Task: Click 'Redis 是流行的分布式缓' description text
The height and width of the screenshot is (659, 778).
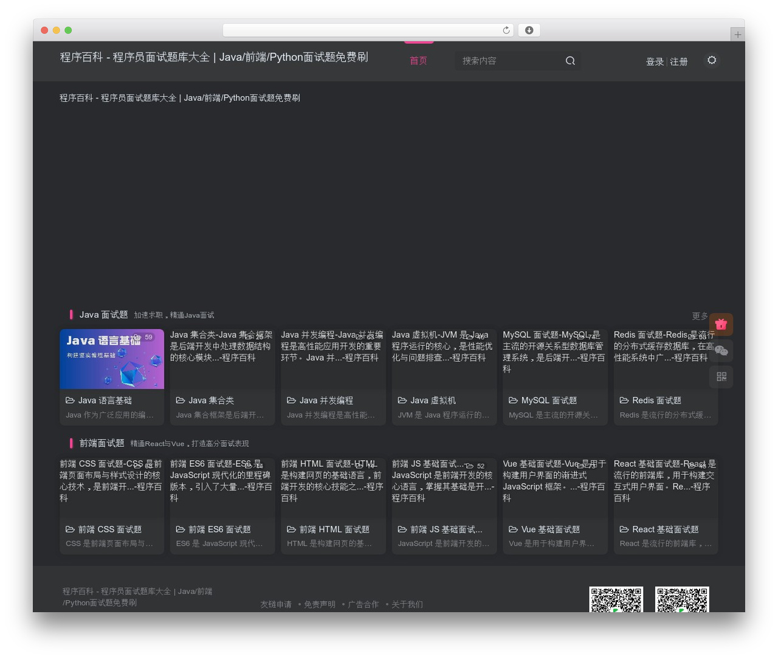Action: click(x=666, y=415)
